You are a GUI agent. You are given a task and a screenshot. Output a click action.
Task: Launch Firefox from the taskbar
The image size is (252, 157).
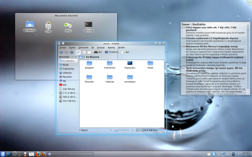coord(38,154)
